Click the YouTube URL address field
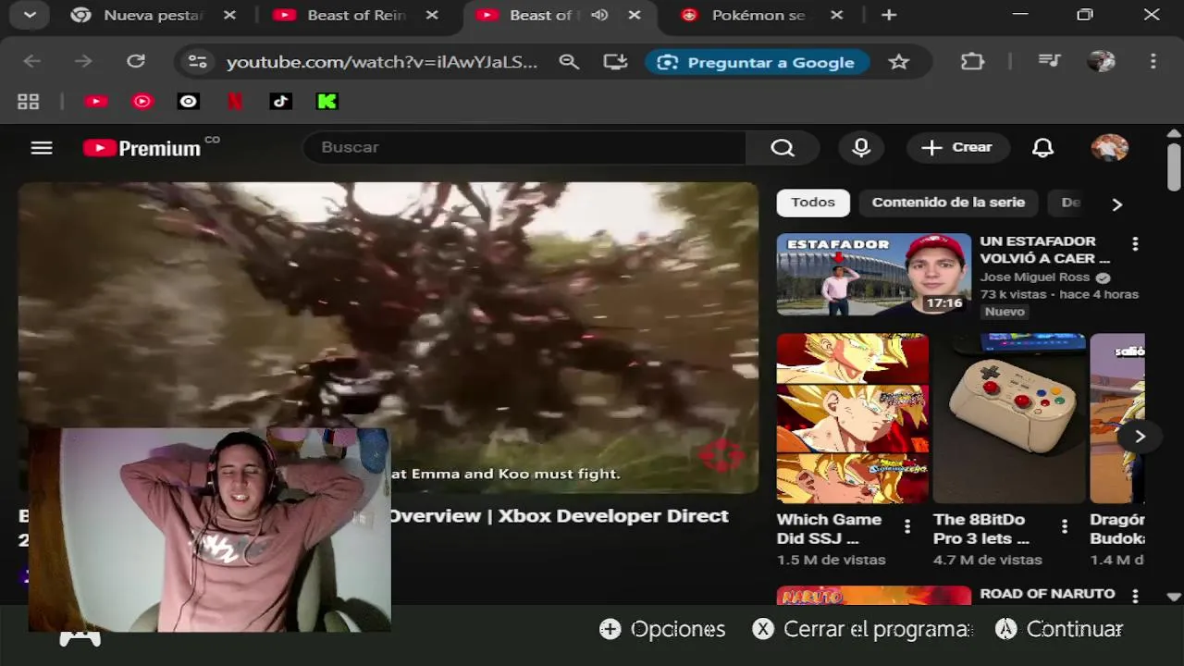 pos(382,62)
